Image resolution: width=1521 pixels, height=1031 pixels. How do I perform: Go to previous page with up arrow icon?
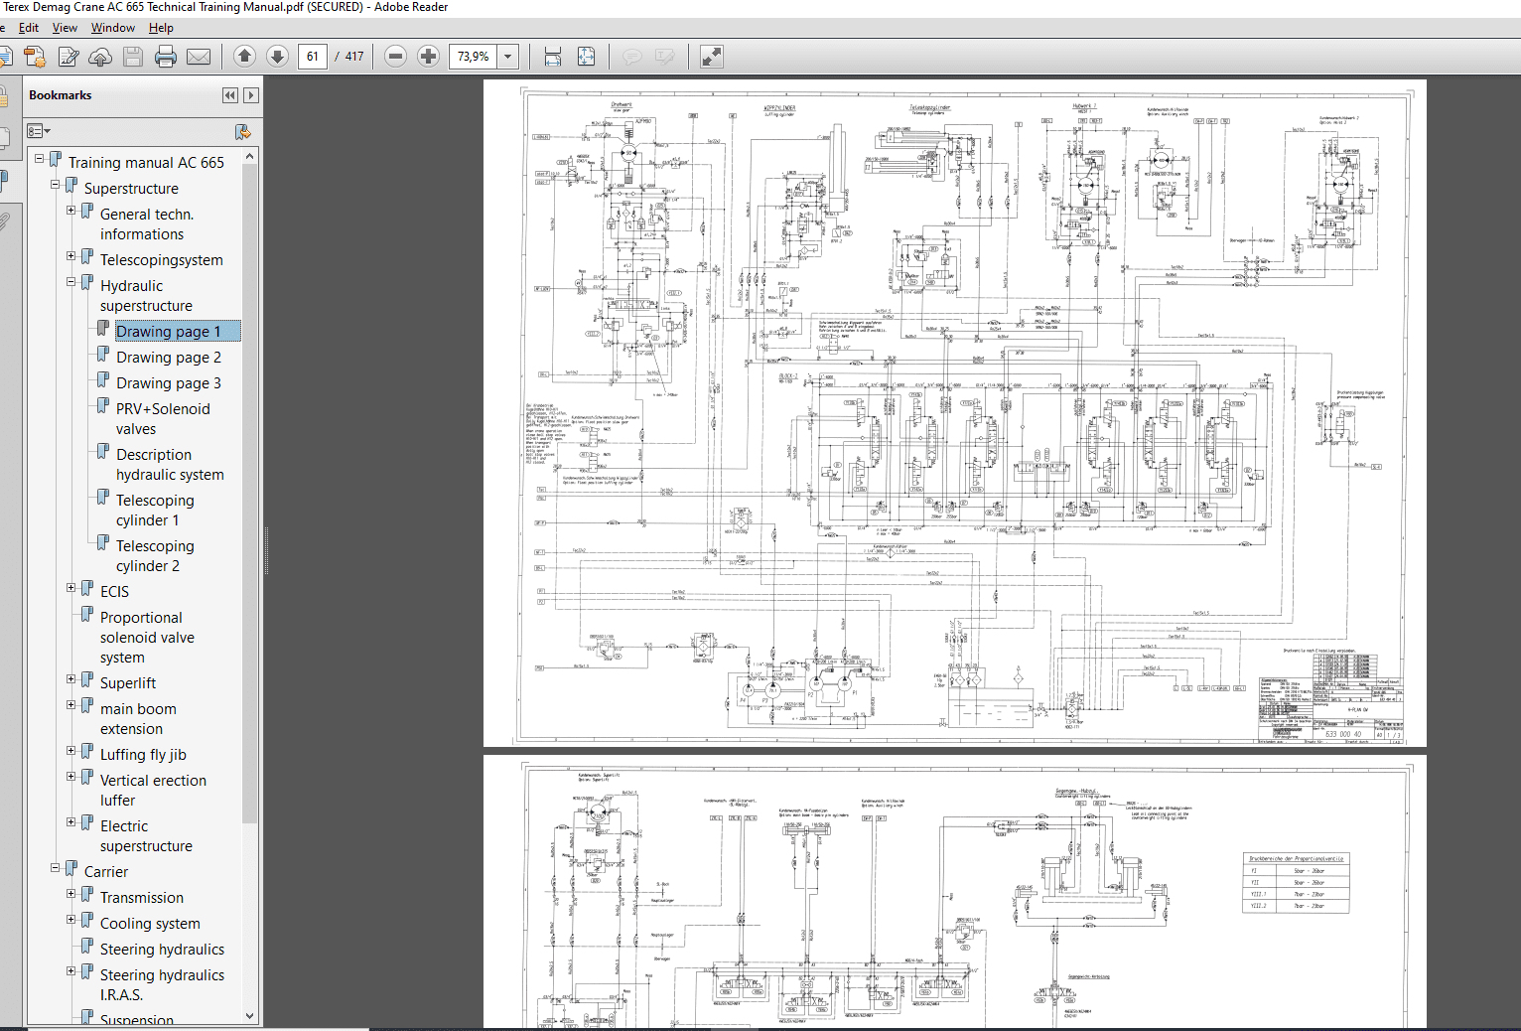click(x=245, y=57)
